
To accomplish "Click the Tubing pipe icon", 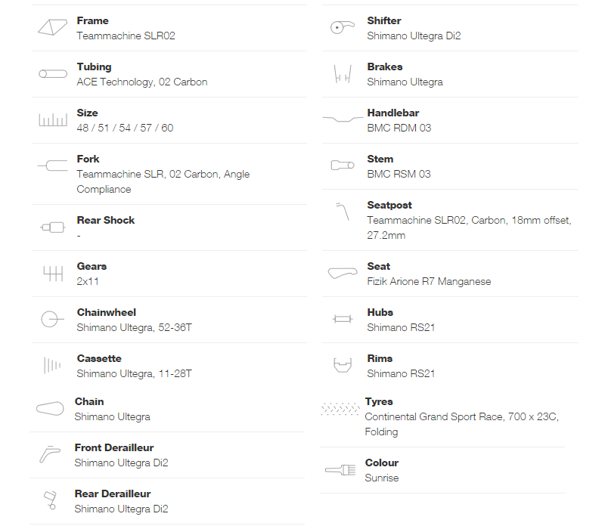I will (x=53, y=73).
